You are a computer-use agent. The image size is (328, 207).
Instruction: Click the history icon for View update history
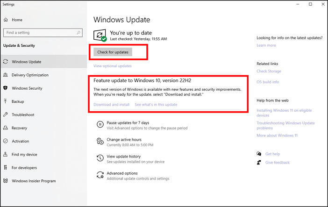[100, 158]
